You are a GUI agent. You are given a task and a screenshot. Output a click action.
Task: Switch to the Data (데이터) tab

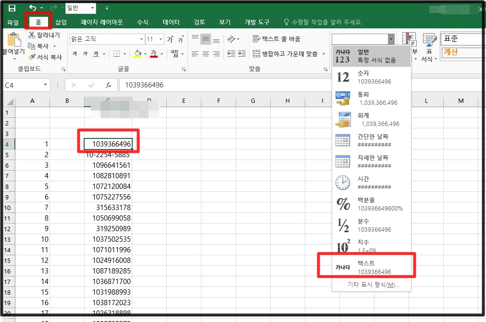(x=171, y=22)
